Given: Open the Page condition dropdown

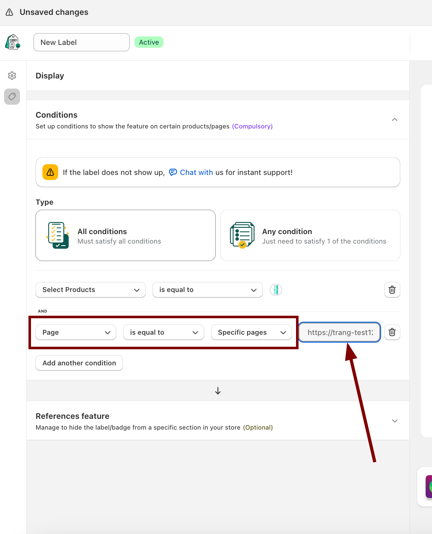Looking at the screenshot, I should pyautogui.click(x=76, y=332).
